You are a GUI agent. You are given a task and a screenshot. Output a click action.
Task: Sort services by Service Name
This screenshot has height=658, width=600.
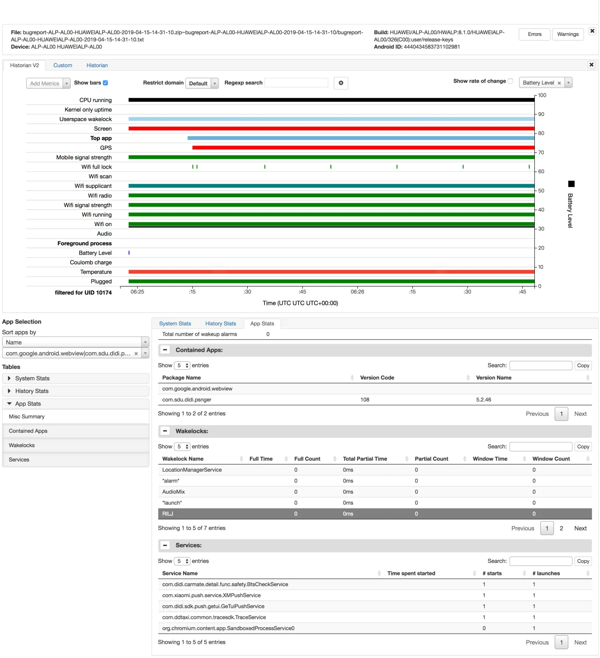[270, 574]
